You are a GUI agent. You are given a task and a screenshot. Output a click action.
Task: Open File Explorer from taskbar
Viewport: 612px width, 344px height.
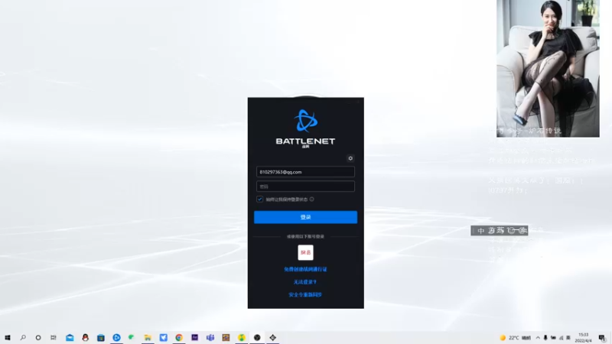(148, 337)
